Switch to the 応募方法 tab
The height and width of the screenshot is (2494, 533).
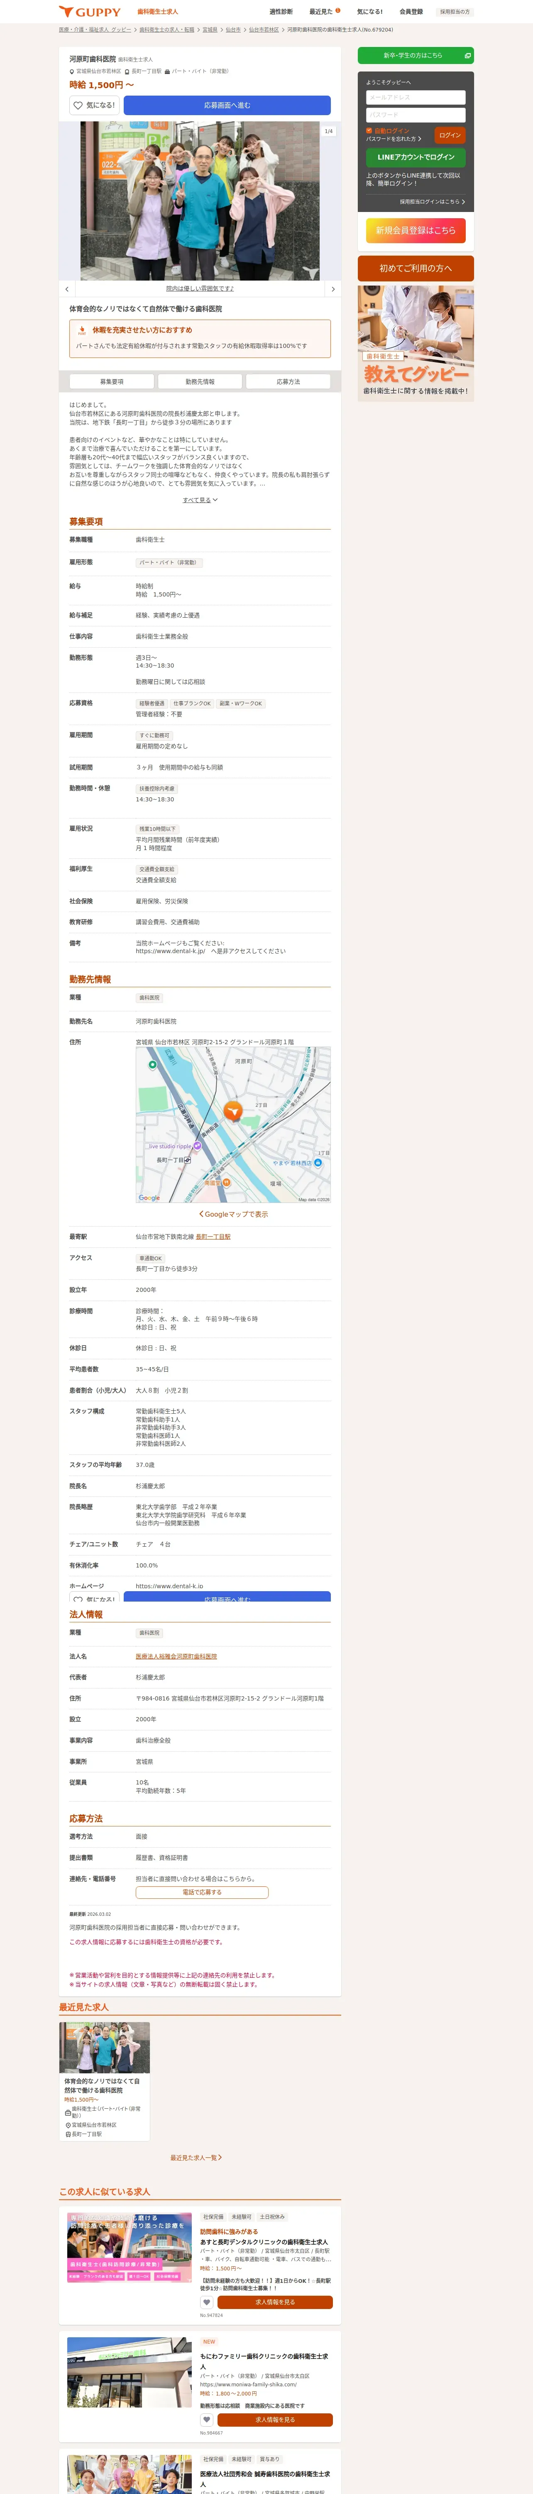pos(288,382)
